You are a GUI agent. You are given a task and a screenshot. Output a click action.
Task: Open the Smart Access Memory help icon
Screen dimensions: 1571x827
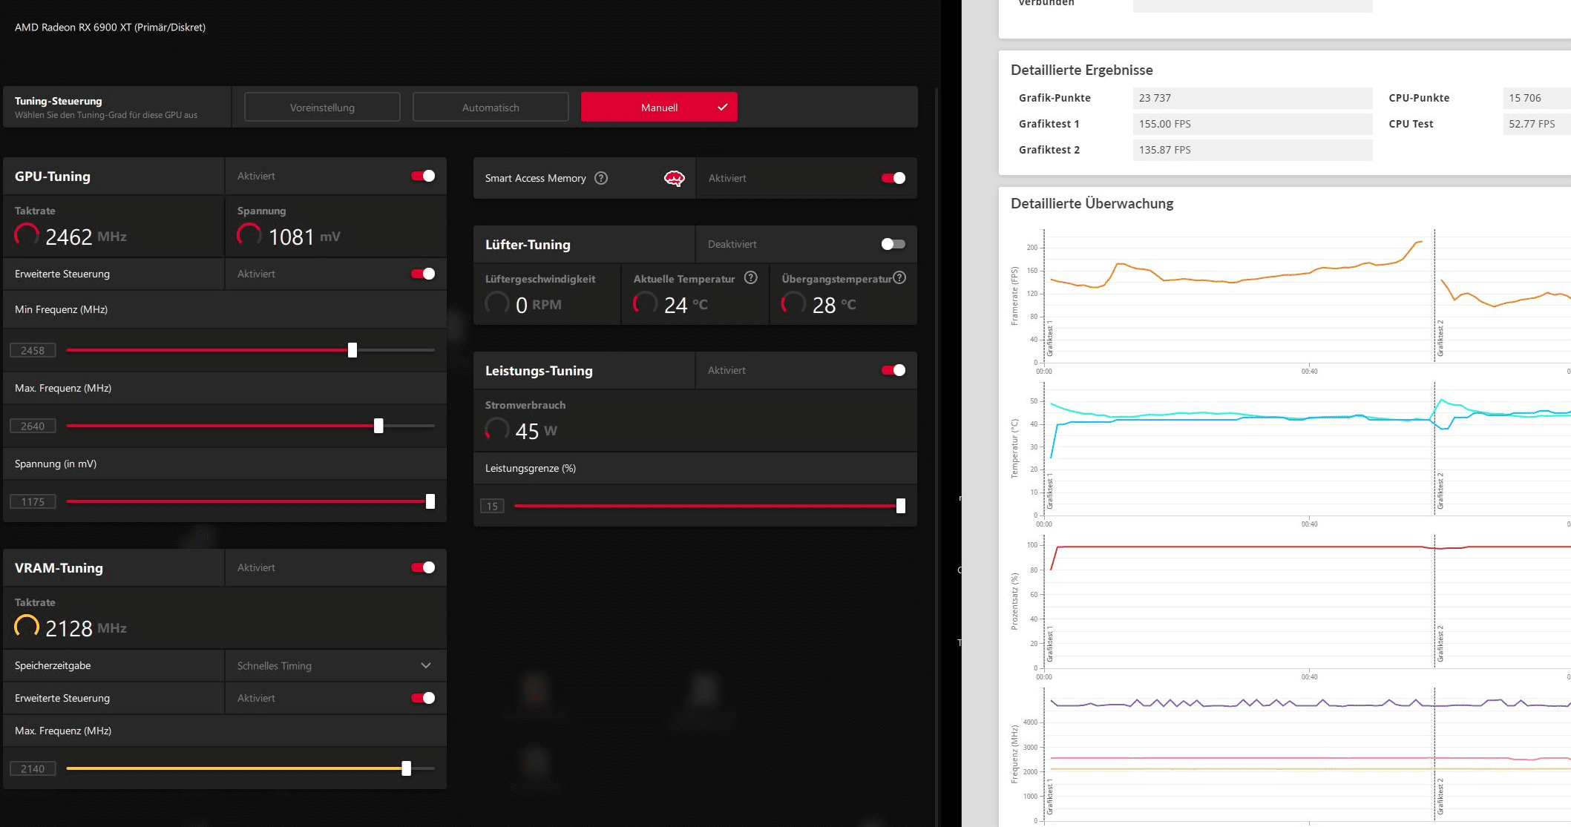click(x=601, y=178)
